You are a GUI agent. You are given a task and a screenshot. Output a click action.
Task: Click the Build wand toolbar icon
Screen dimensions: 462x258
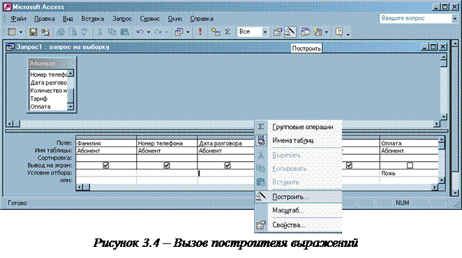290,32
